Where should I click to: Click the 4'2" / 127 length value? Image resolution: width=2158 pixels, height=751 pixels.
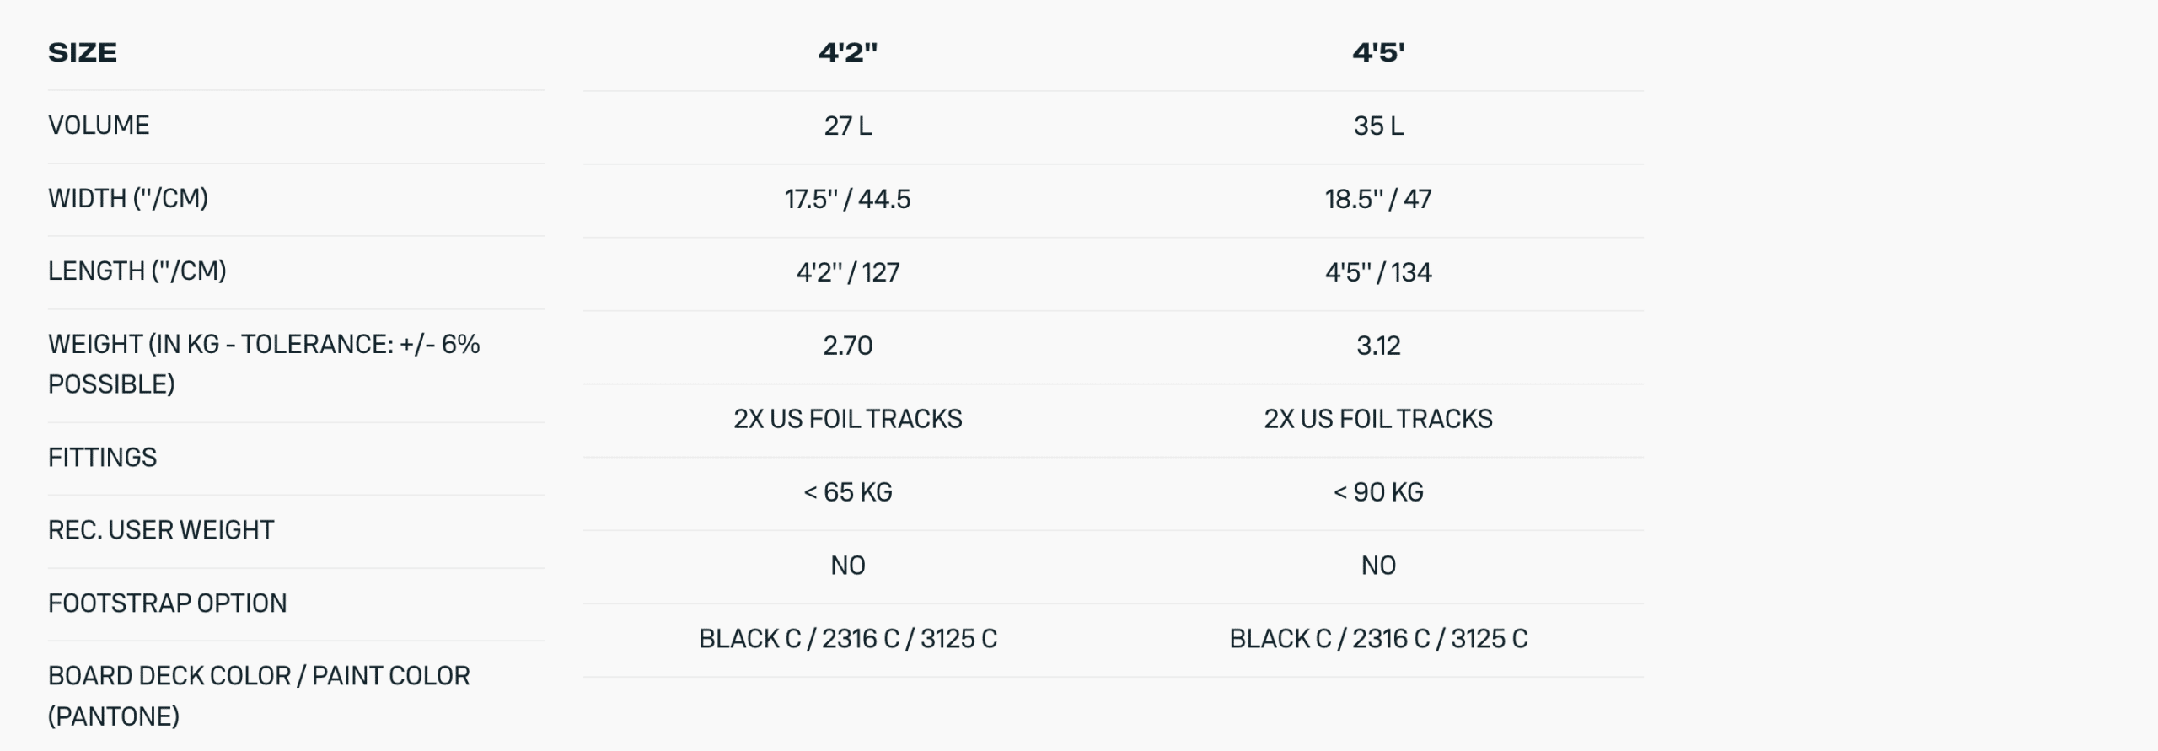[x=847, y=273]
